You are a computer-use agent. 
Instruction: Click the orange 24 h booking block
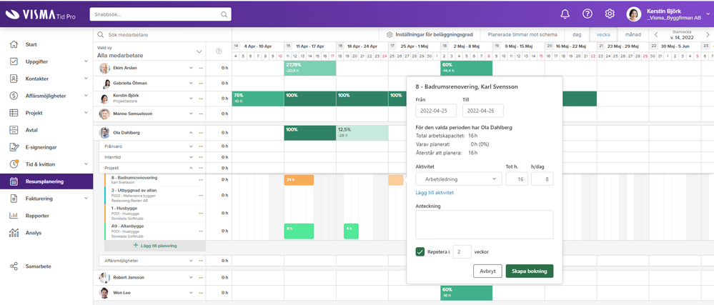298,180
